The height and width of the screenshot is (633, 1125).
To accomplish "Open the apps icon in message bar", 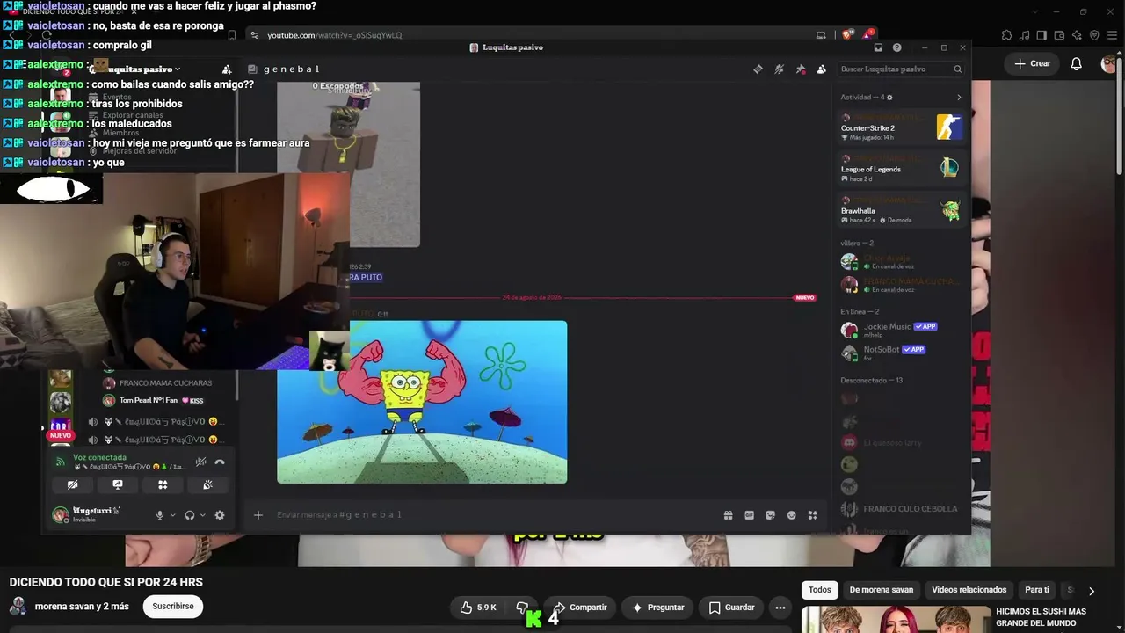I will click(x=812, y=515).
